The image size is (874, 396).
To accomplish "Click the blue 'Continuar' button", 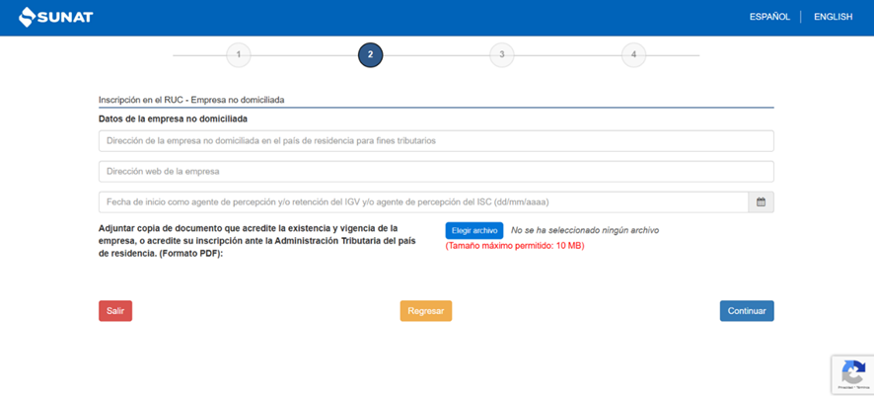I will pyautogui.click(x=747, y=311).
